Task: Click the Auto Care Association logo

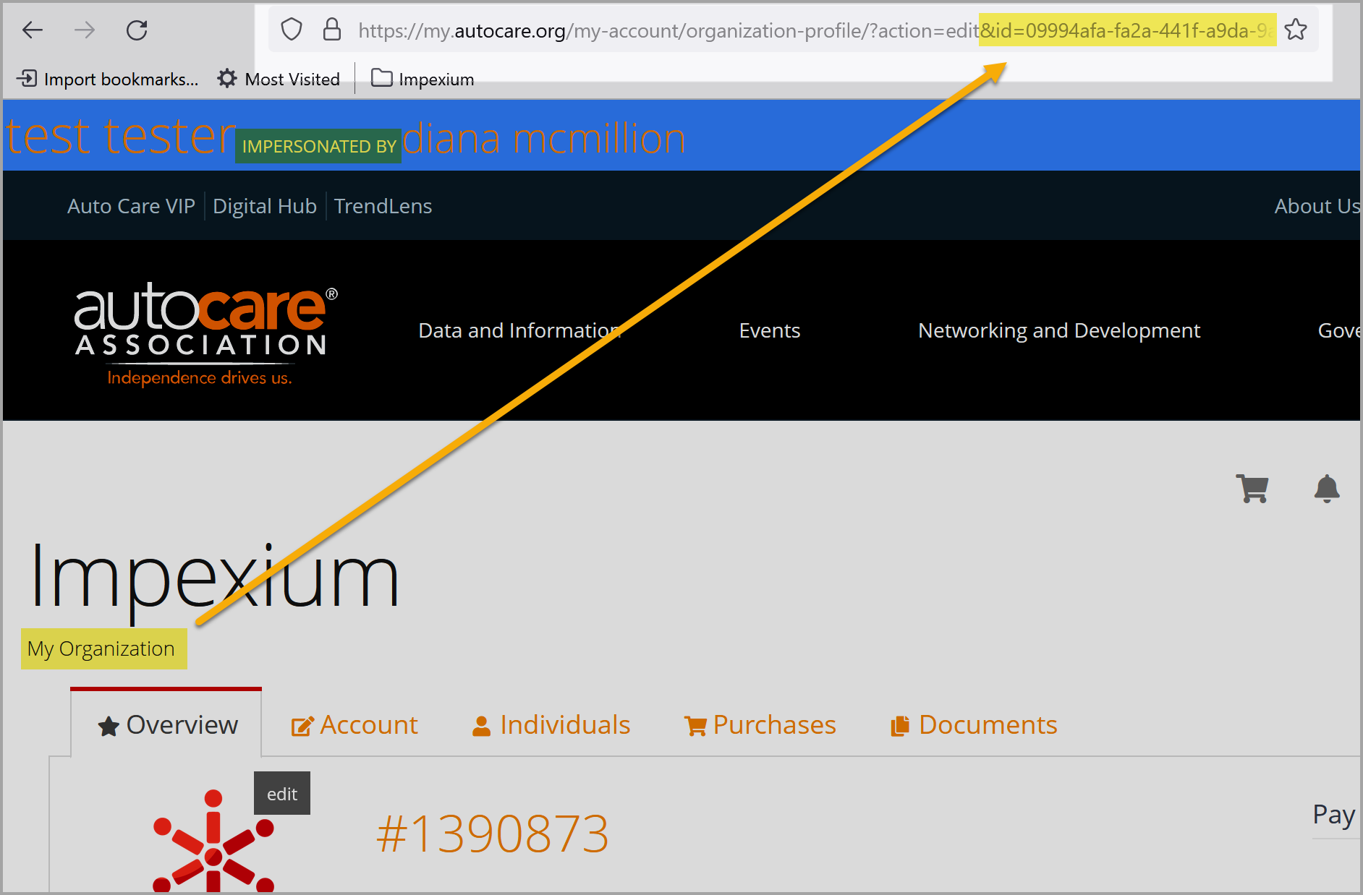Action: pyautogui.click(x=206, y=334)
